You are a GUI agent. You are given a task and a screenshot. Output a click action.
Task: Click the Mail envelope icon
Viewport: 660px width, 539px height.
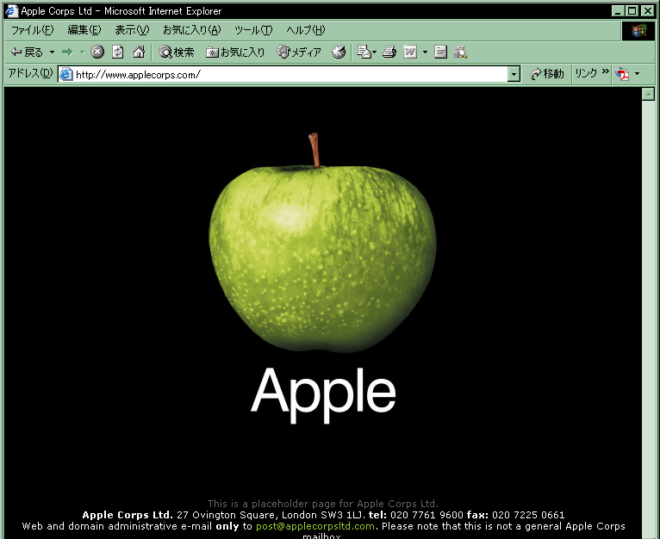pos(364,52)
